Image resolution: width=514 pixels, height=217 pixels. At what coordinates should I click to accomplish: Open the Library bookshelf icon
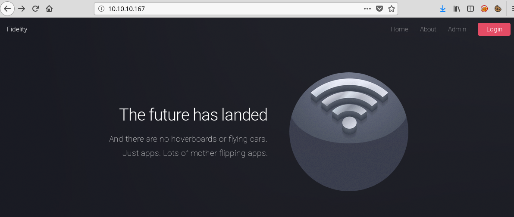457,9
